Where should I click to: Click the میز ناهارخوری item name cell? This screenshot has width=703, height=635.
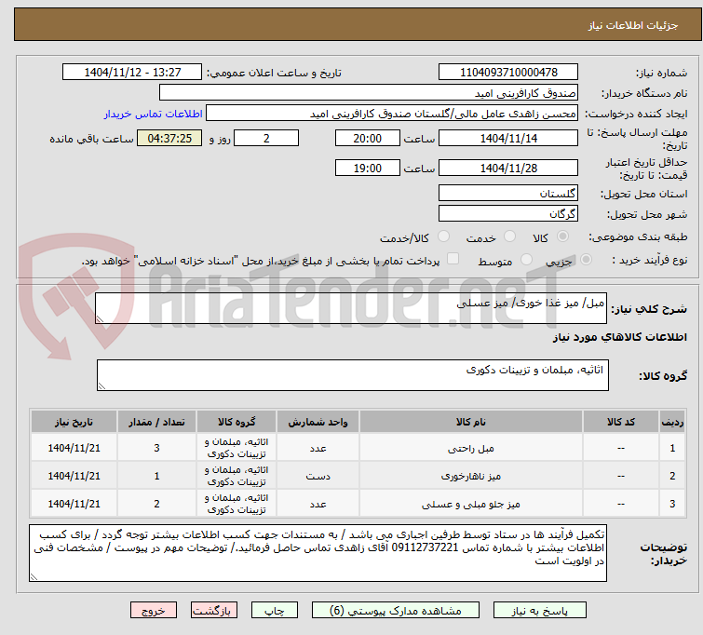click(471, 476)
